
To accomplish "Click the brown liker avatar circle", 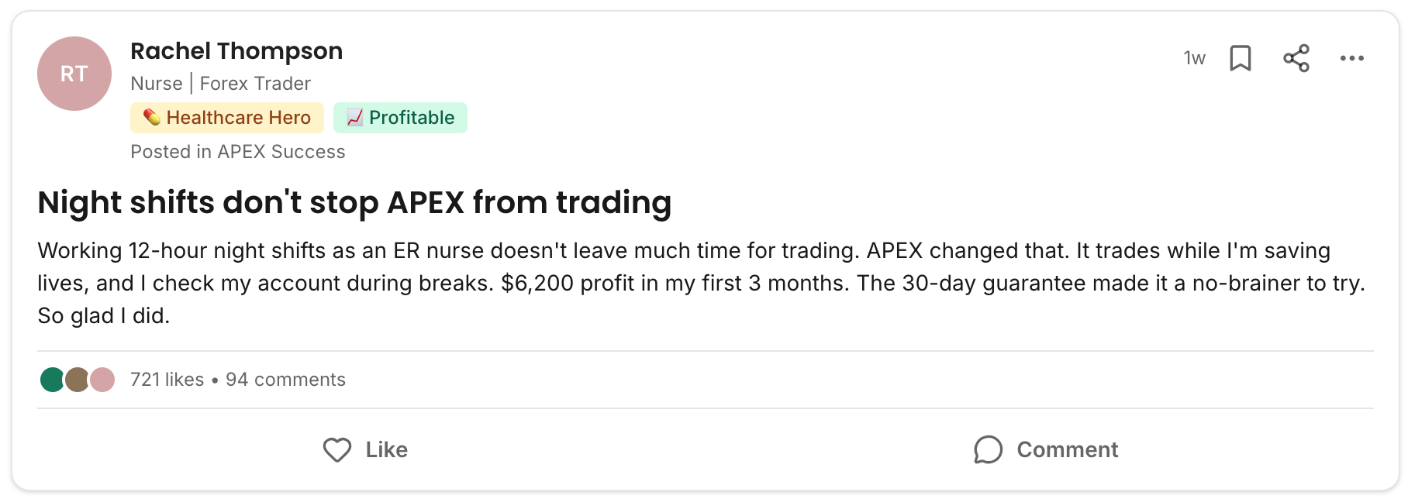I will point(77,380).
